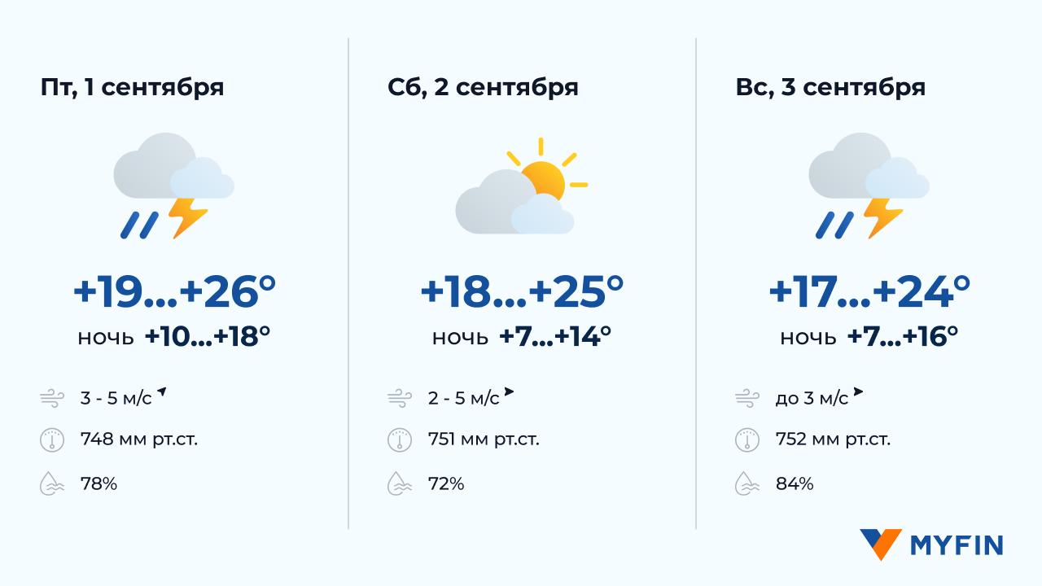Click the wind icon for Sunday

click(747, 398)
